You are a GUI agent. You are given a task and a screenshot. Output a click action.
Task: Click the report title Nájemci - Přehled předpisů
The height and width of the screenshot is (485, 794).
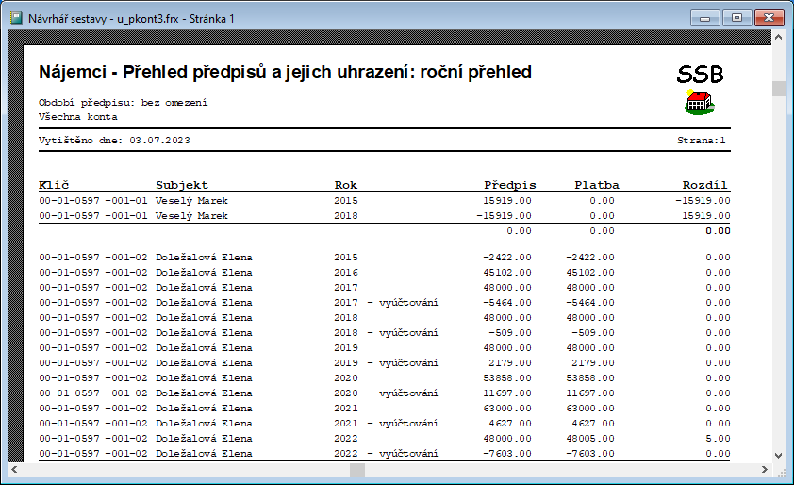click(285, 73)
